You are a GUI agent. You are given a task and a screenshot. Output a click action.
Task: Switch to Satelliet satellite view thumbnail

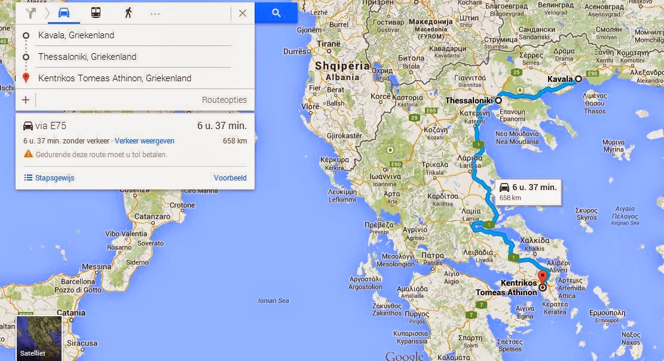pyautogui.click(x=39, y=338)
